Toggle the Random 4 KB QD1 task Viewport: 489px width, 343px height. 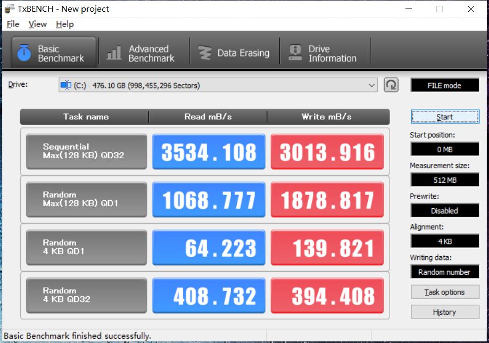tap(86, 248)
